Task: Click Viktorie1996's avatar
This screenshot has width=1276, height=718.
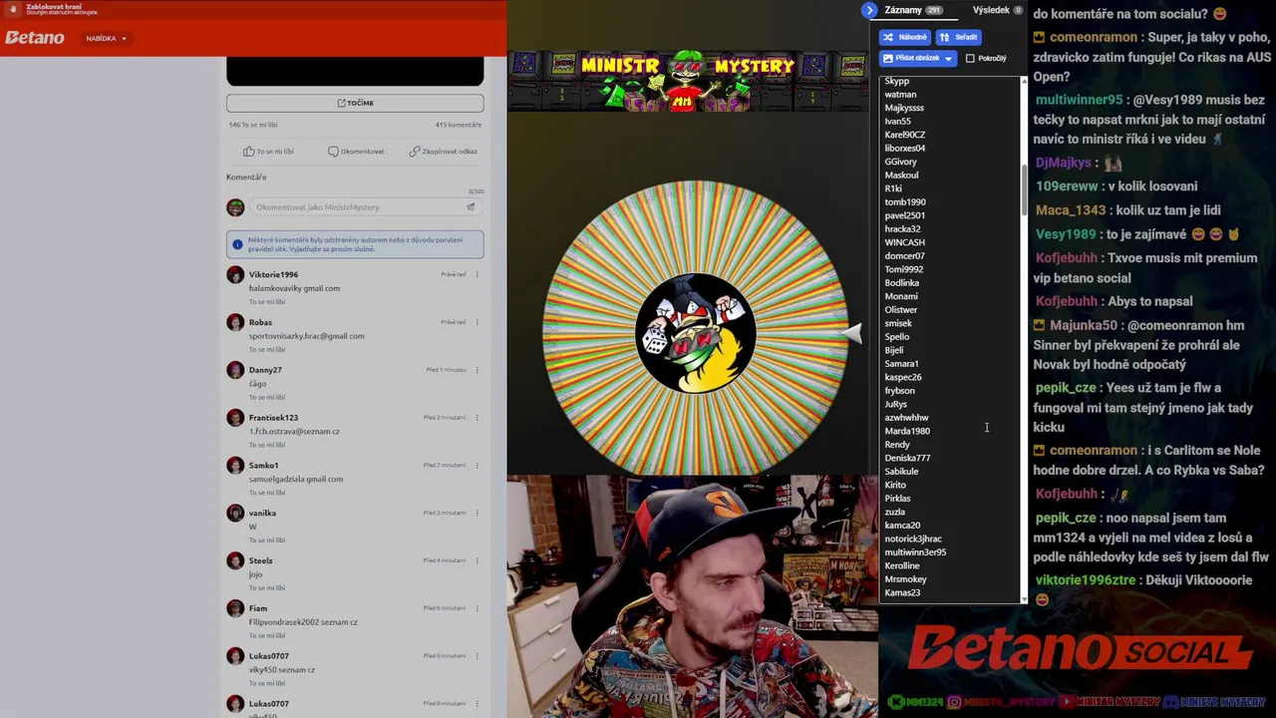Action: pos(235,274)
